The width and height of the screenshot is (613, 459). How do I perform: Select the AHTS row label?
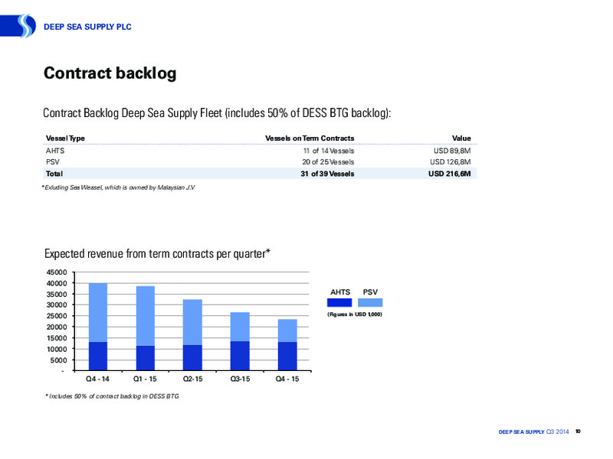tap(55, 151)
